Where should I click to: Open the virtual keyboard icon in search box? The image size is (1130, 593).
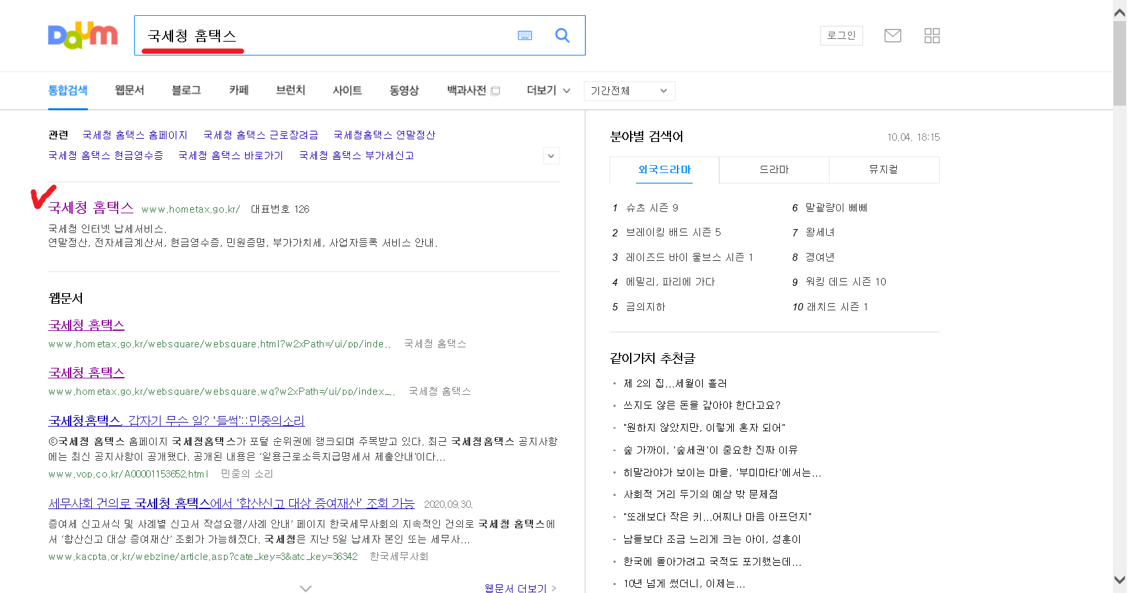[x=525, y=36]
